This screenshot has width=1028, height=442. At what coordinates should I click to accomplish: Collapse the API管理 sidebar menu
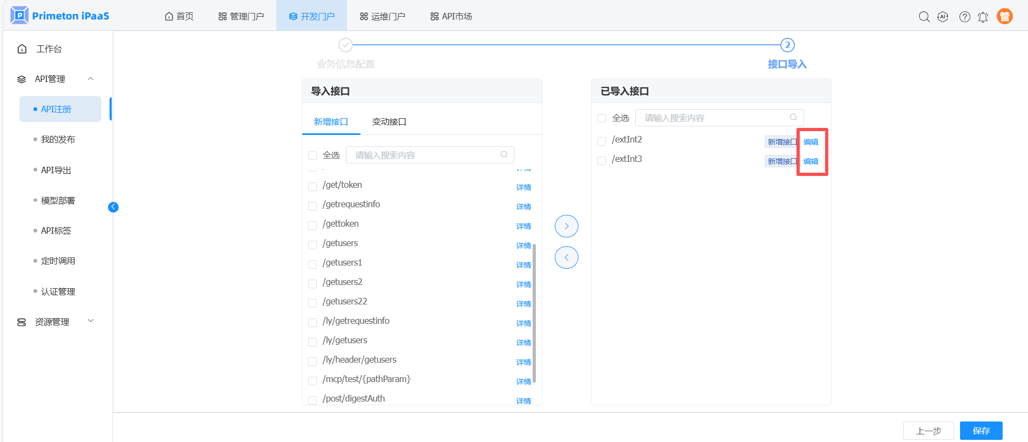[x=91, y=79]
